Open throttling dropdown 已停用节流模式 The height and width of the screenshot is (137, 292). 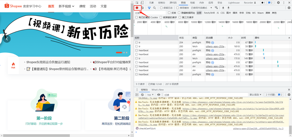tap(202, 8)
